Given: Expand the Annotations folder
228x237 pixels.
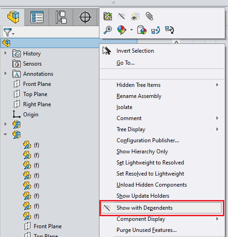Looking at the screenshot, I should point(6,73).
